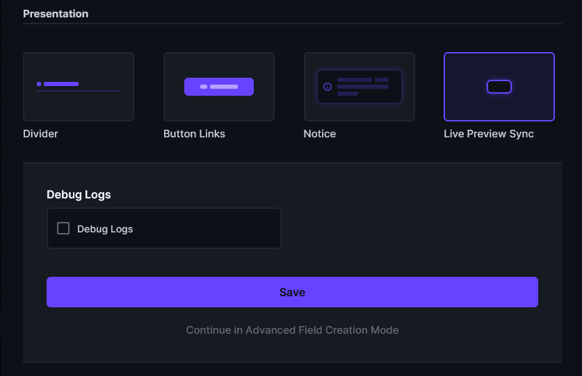This screenshot has height=376, width=582.
Task: Click the Divider label text
Action: (x=40, y=134)
